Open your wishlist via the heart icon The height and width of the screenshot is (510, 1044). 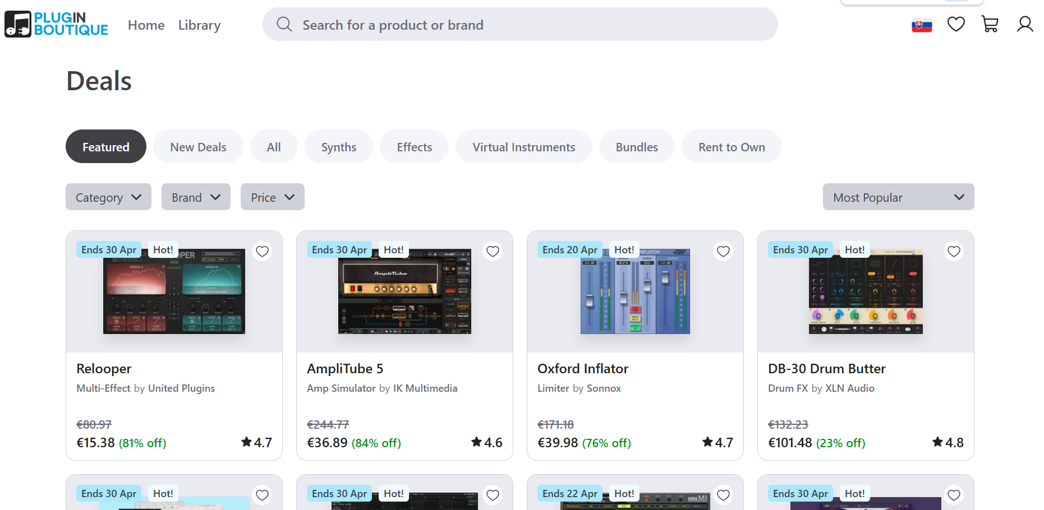[x=956, y=24]
